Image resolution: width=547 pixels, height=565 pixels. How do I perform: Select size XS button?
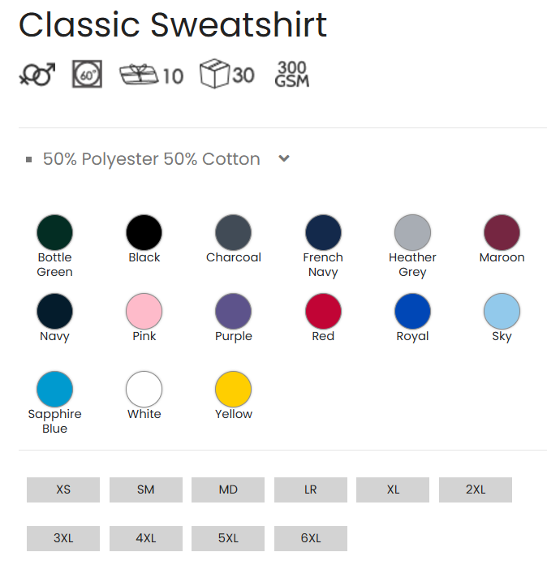(x=63, y=490)
